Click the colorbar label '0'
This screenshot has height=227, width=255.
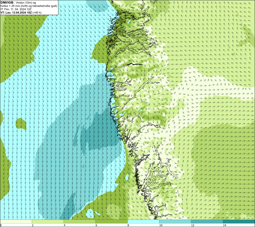coord(1,225)
